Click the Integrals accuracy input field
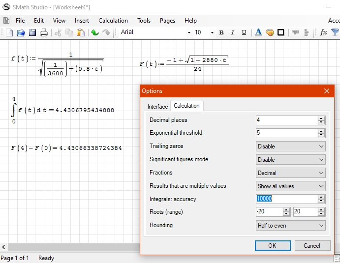This screenshot has width=340, height=263. [x=286, y=199]
